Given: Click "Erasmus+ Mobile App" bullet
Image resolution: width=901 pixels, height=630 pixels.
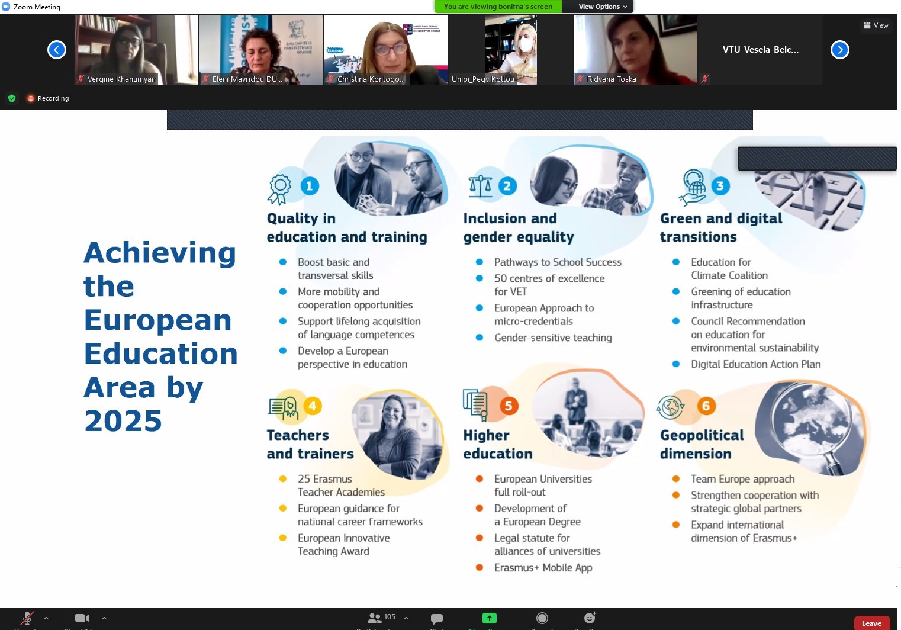Looking at the screenshot, I should coord(543,567).
